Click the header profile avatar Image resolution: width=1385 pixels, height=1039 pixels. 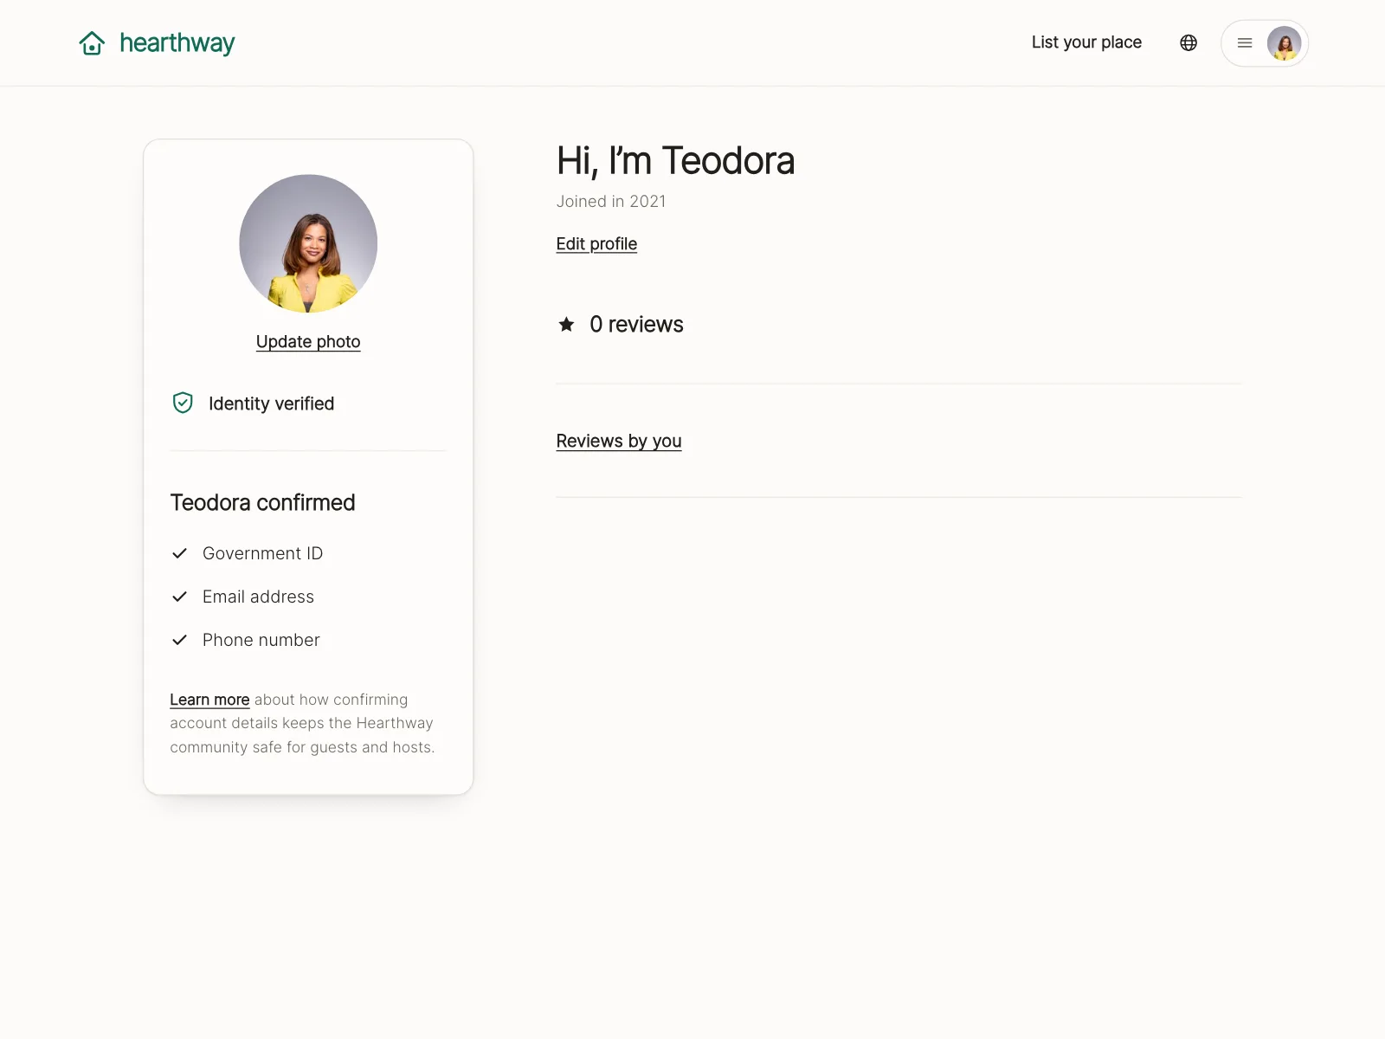point(1284,43)
